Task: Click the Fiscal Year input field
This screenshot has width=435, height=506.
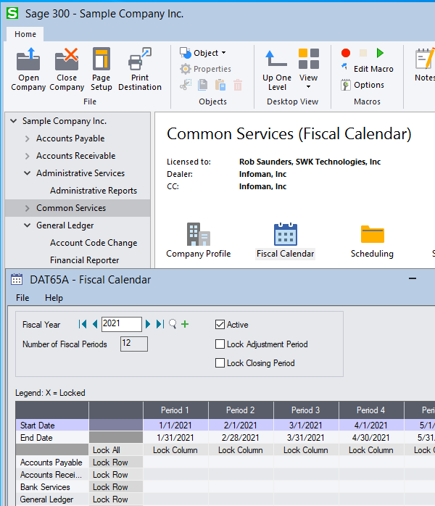Action: pos(122,324)
